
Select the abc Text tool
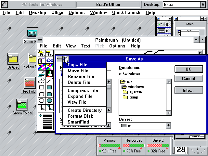click(50, 60)
